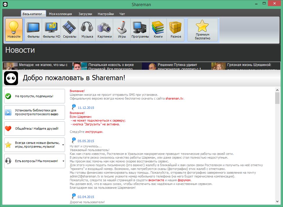The image size is (283, 207).
Task: Open the Игры joystick category
Action: click(122, 30)
